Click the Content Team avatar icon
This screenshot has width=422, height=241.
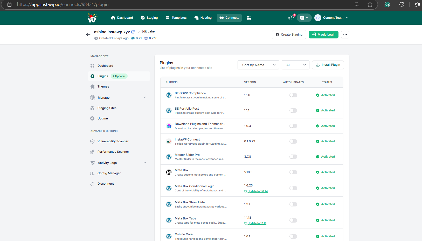(318, 18)
